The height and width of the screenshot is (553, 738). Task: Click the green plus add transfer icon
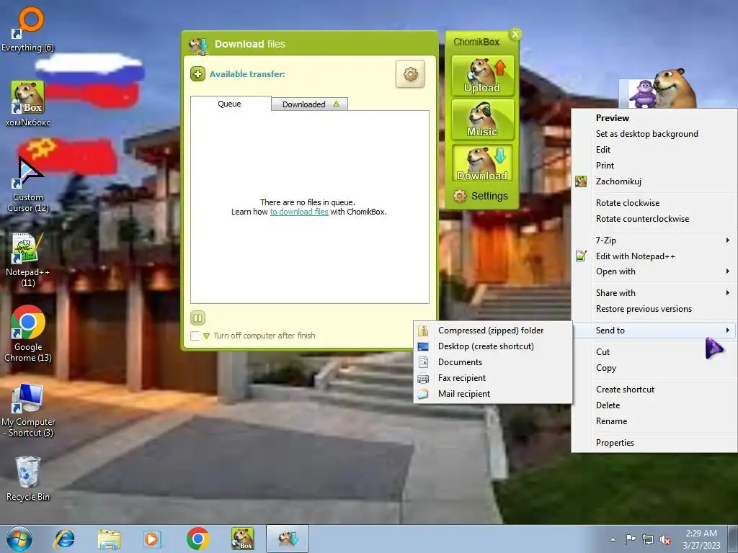[x=197, y=74]
